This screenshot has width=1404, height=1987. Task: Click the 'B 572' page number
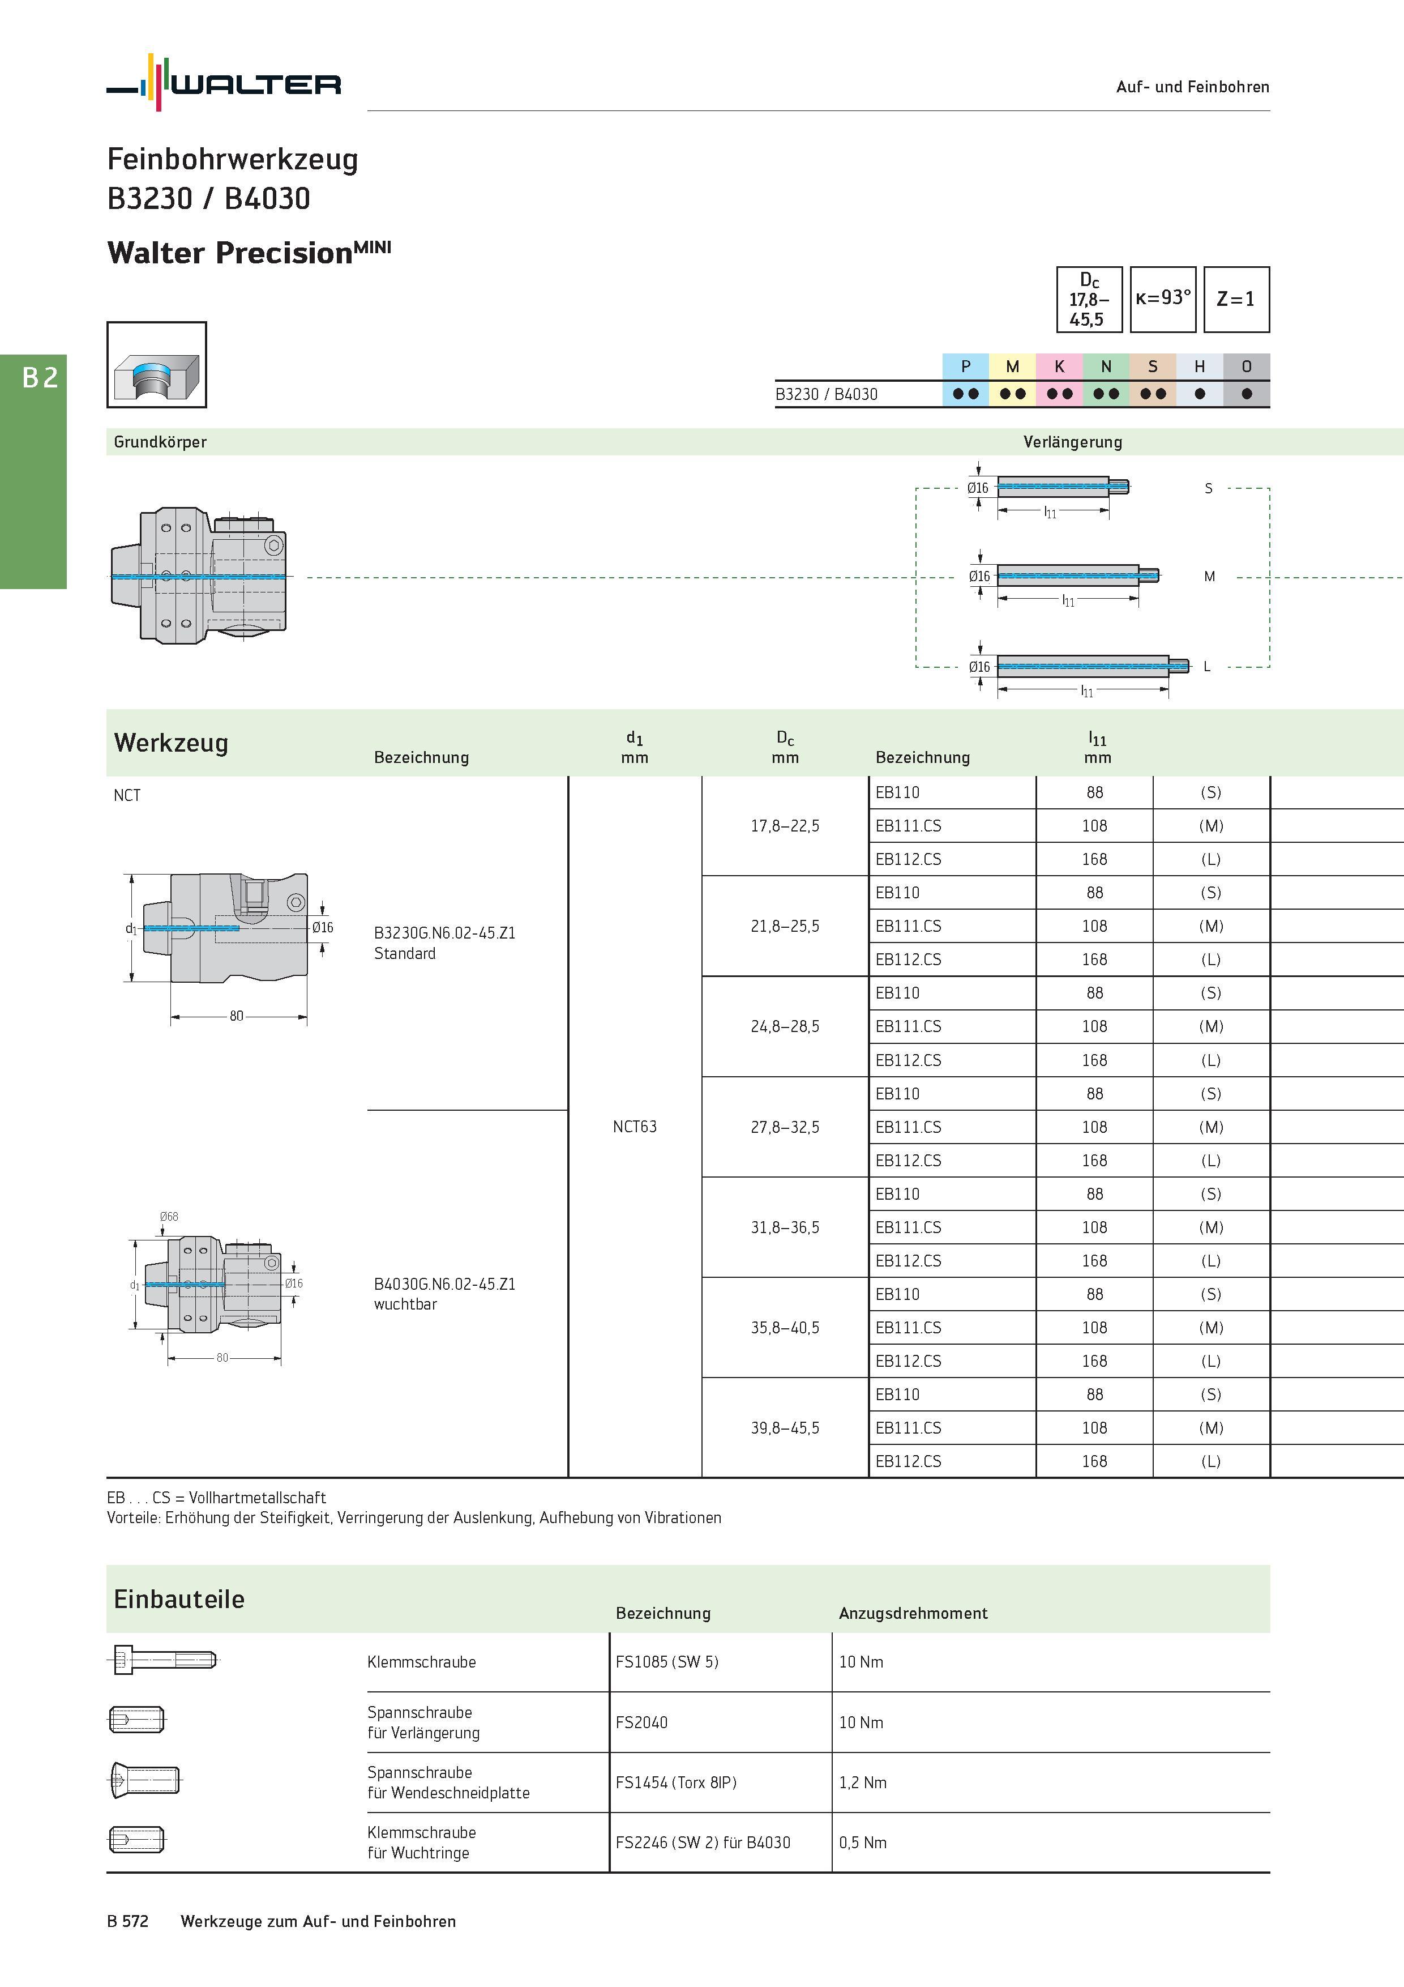coord(128,1921)
